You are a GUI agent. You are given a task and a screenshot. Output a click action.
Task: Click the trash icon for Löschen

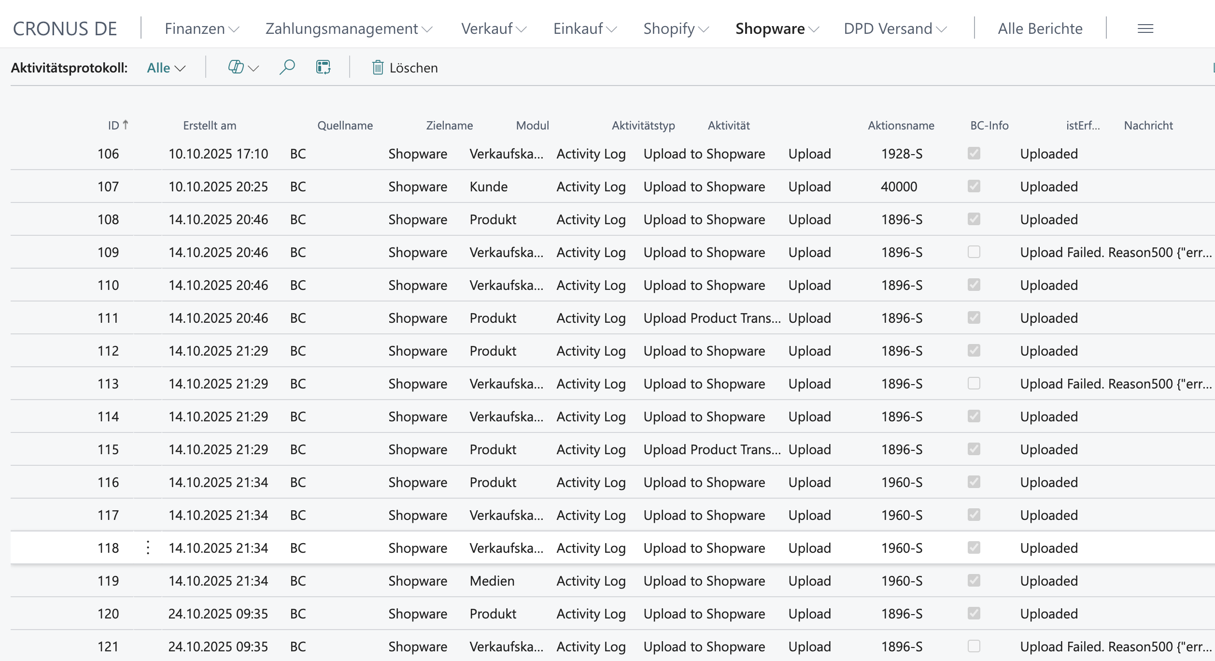378,68
